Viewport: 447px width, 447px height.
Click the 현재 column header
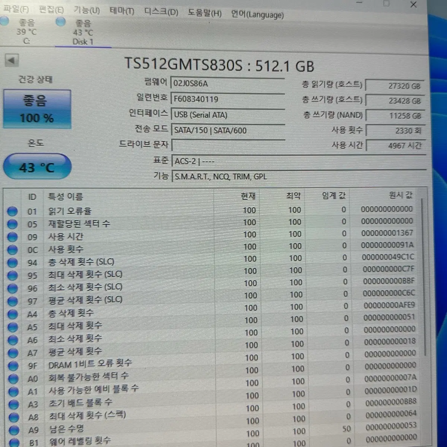pyautogui.click(x=248, y=196)
